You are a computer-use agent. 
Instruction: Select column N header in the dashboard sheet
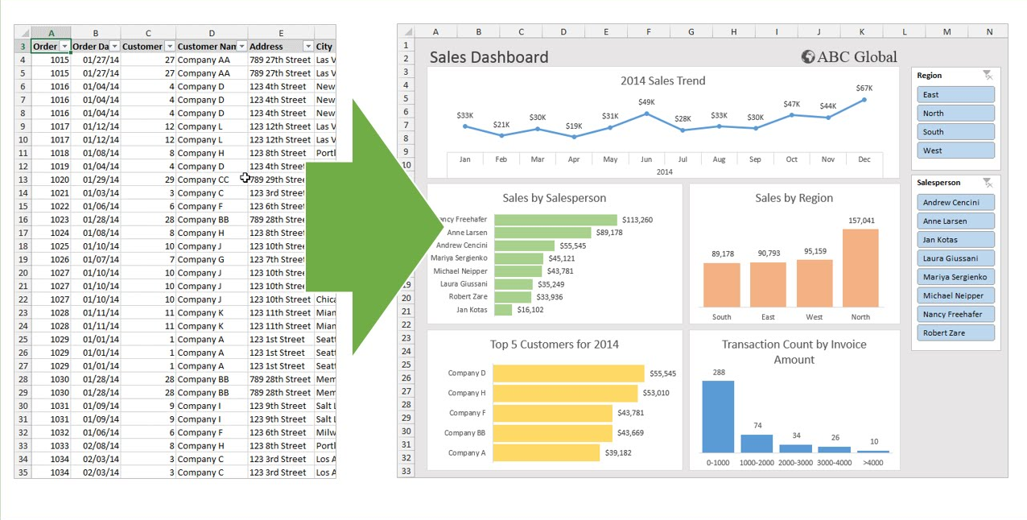pos(989,31)
